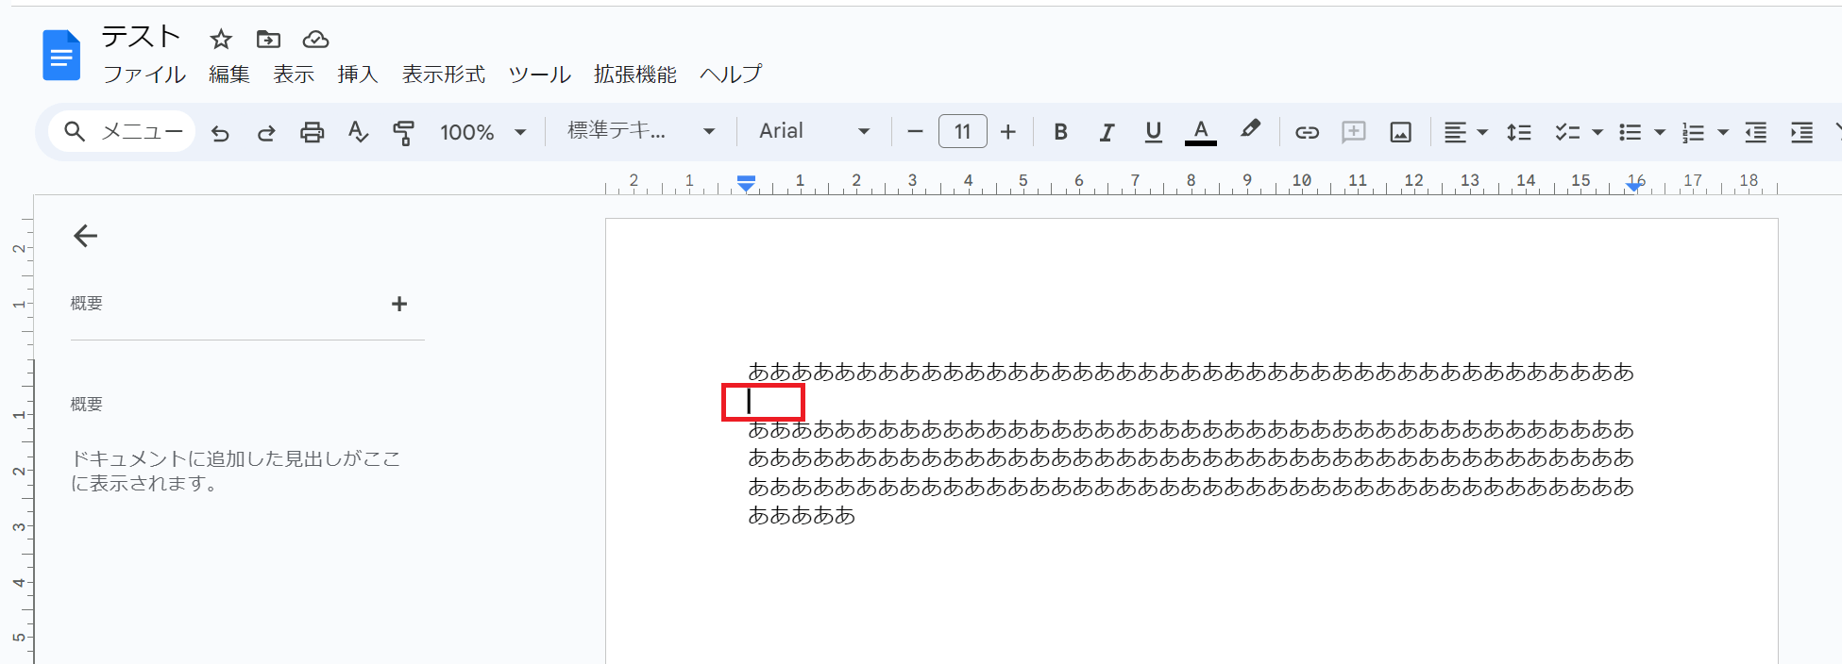Click the undo arrow icon
1842x664 pixels.
[x=220, y=133]
